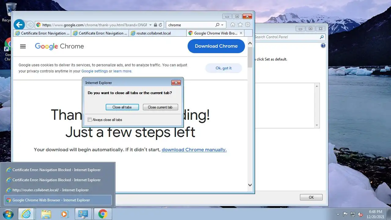This screenshot has width=391, height=220.
Task: Switch to the first Certificate Error tab
Action: click(x=42, y=33)
